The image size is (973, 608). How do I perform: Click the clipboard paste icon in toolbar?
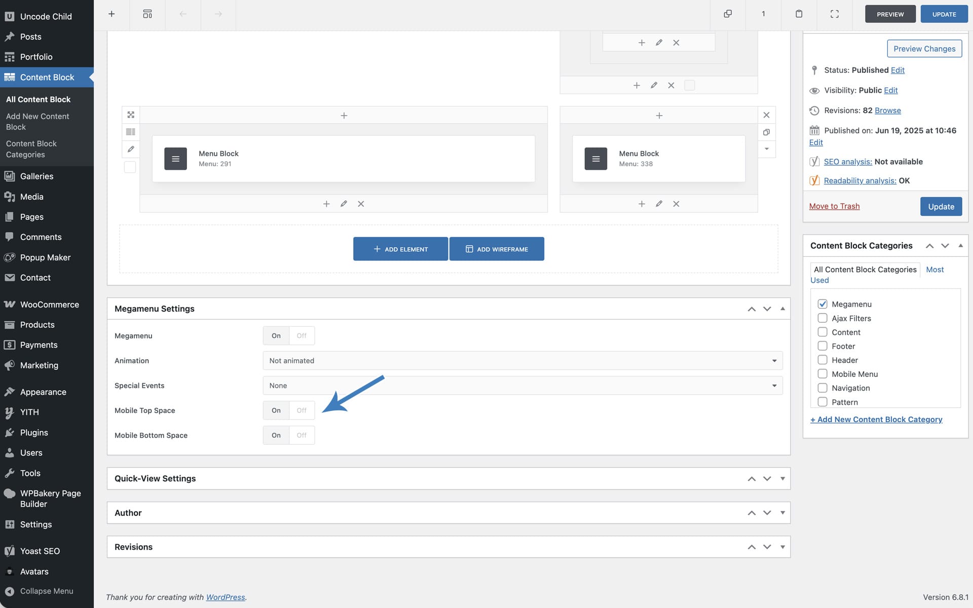pos(799,14)
